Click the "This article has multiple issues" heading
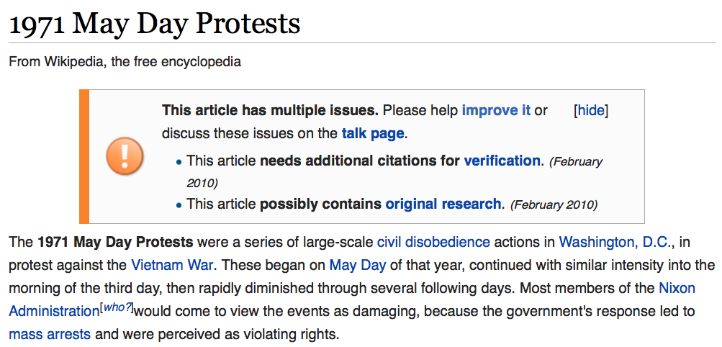722x347 pixels. (x=270, y=111)
